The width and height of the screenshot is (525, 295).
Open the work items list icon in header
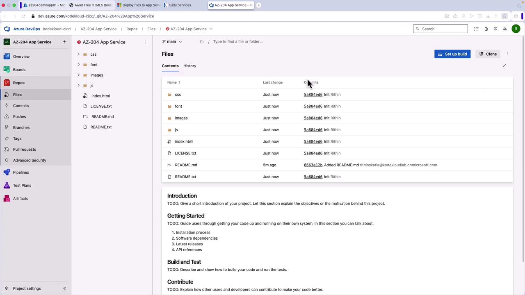(476, 29)
